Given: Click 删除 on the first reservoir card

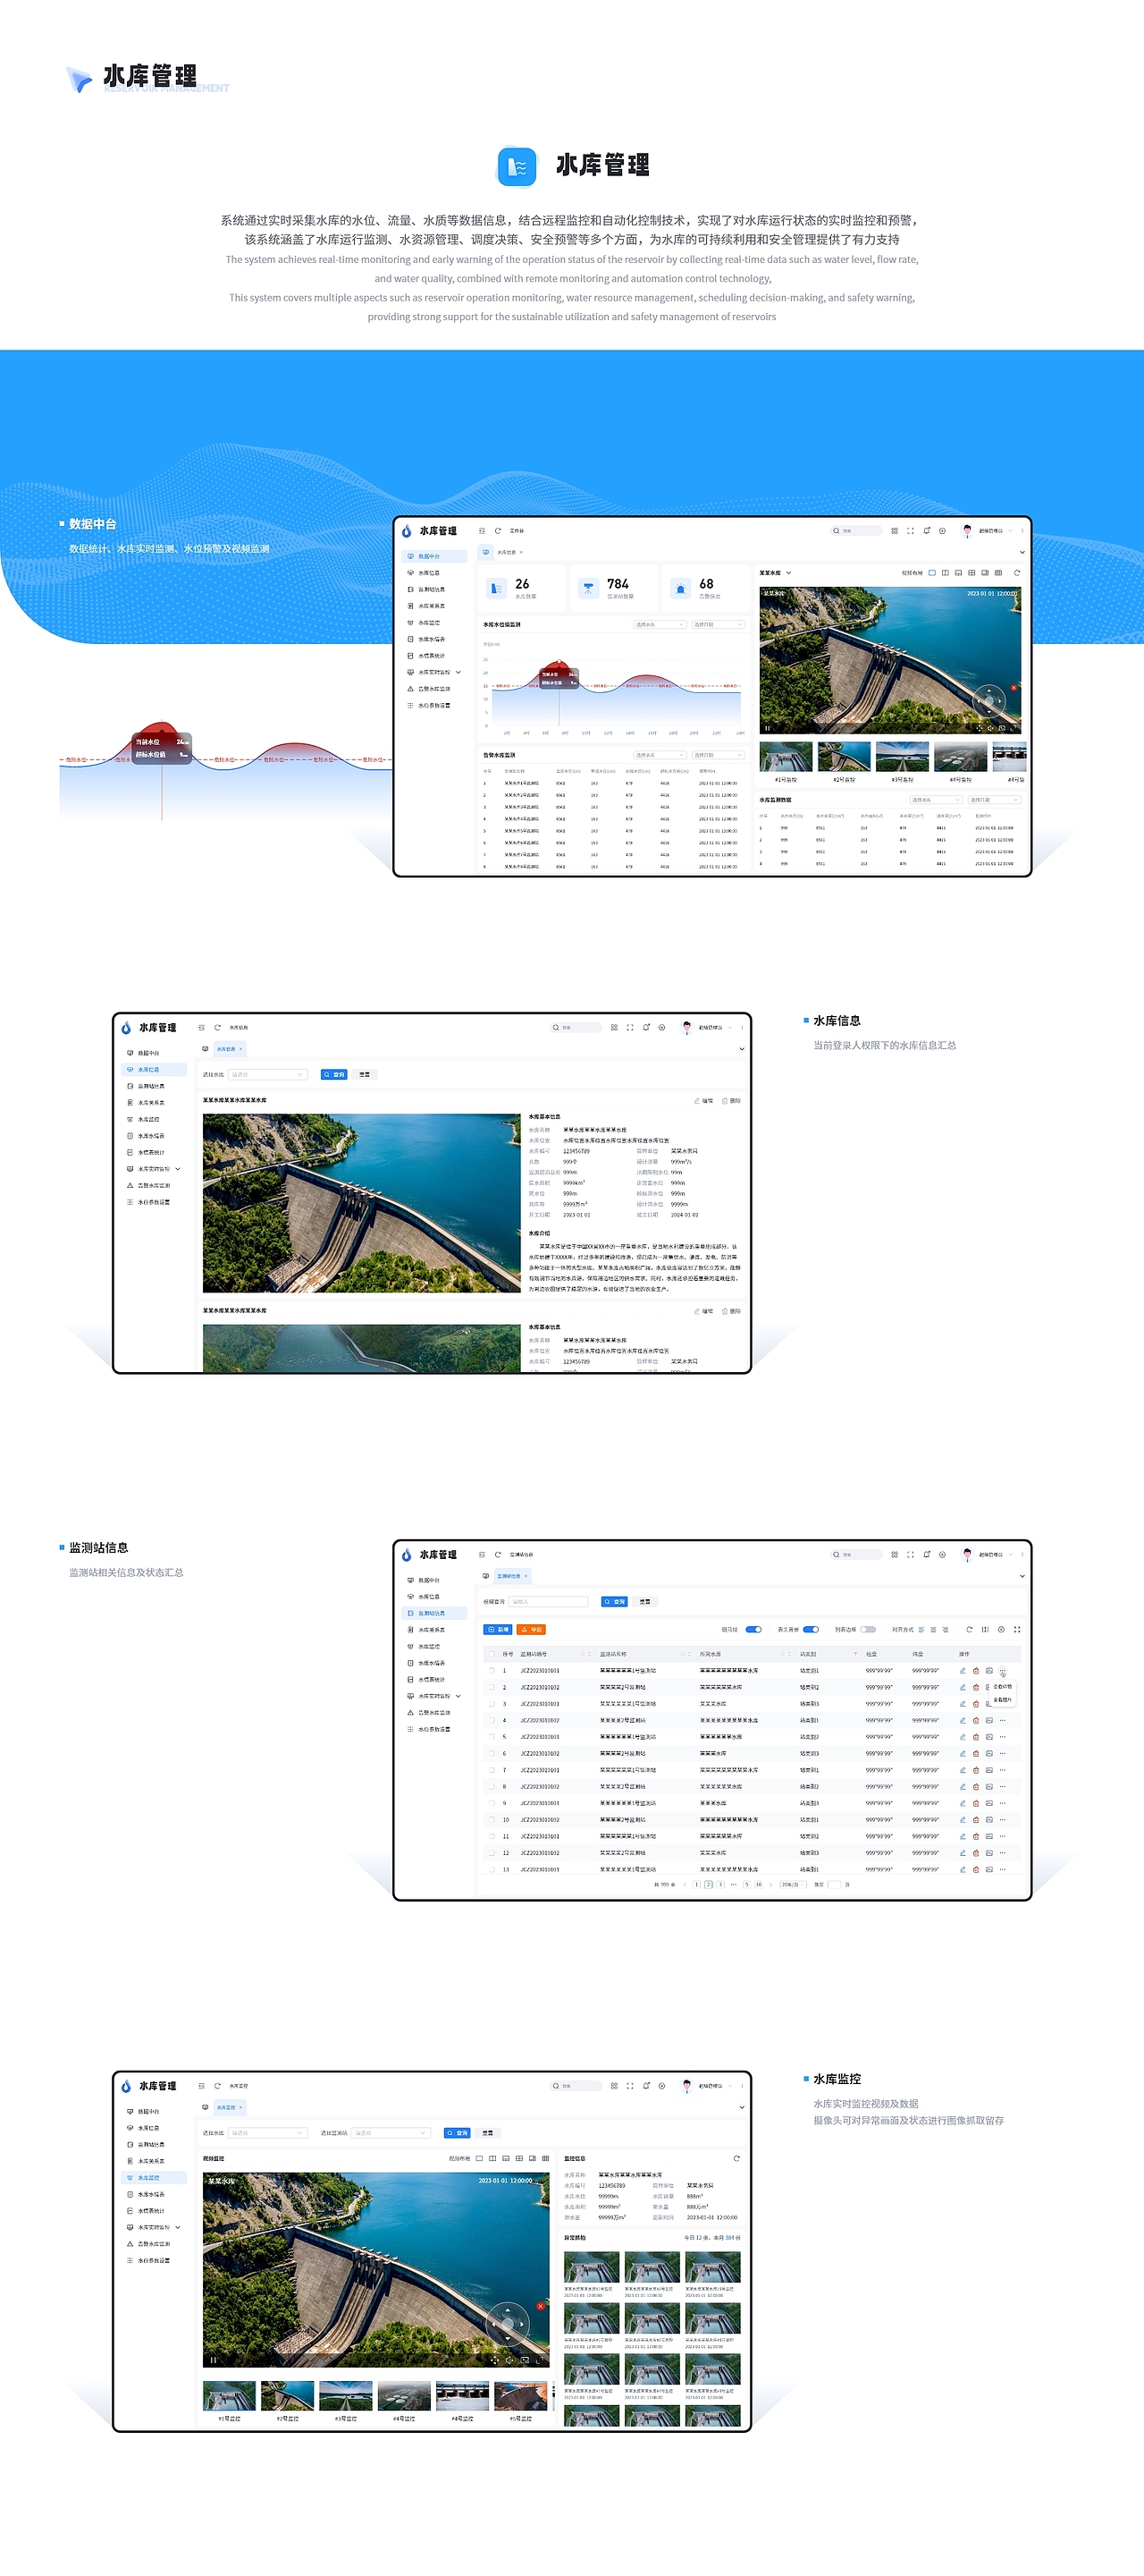Looking at the screenshot, I should [x=732, y=1100].
